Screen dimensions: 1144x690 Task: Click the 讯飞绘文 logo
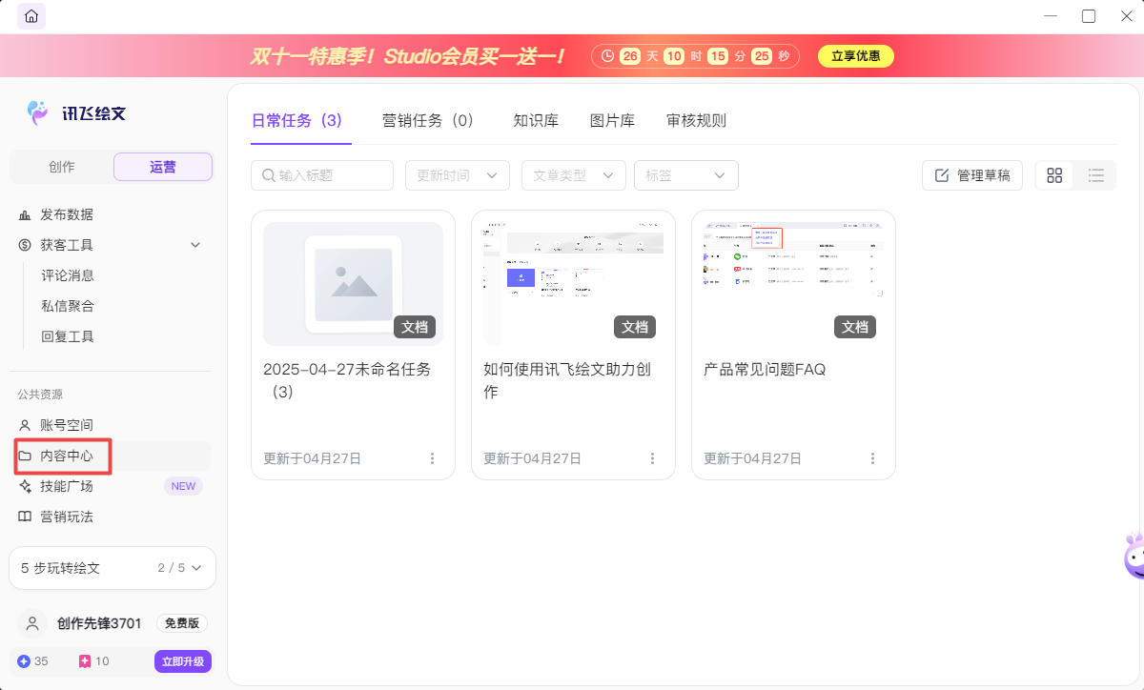[76, 112]
